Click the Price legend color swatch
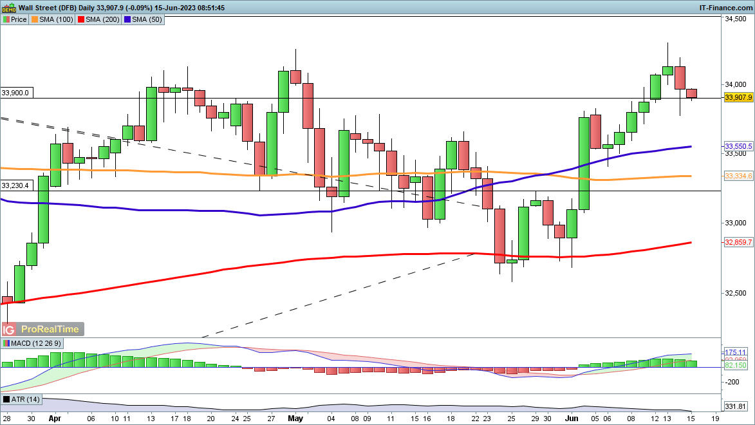This screenshot has width=755, height=425. point(6,19)
